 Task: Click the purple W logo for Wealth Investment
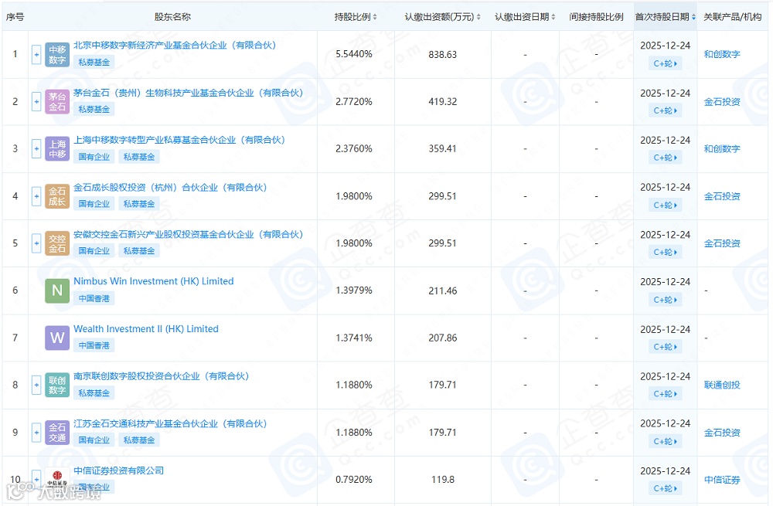tap(57, 338)
